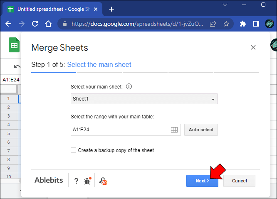
Task: Click the info icon beside main sheet
Action: 129,87
